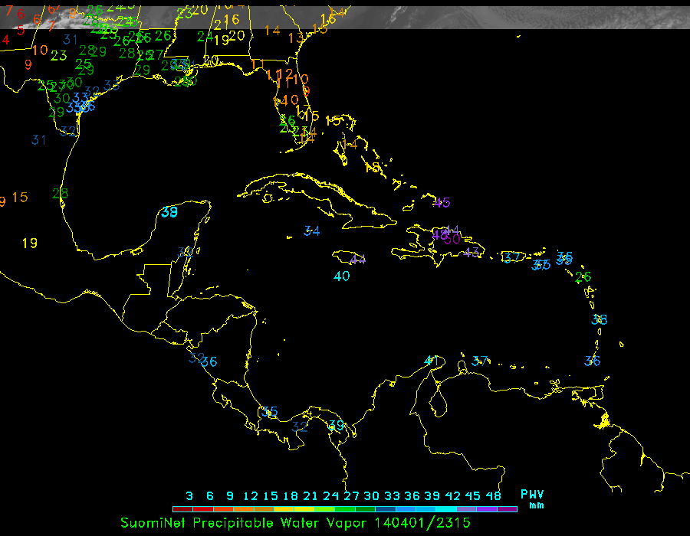Click the green 28 value on Mexico's Gulf coast
Viewport: 690px width, 536px height.
coord(60,193)
